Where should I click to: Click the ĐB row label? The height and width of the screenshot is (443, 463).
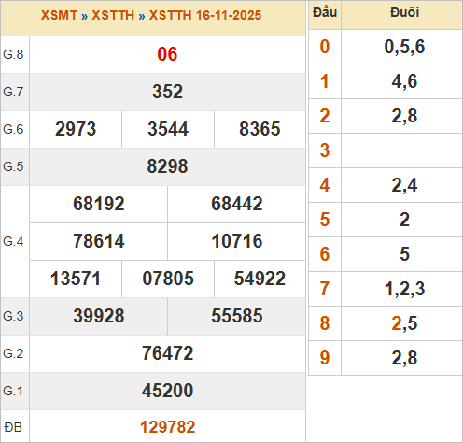point(13,427)
